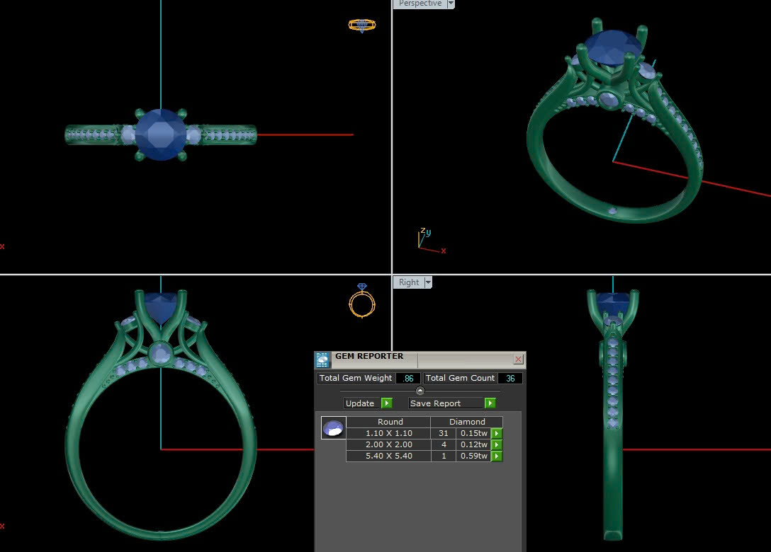The image size is (771, 552).
Task: Click the Gem Reporter panel icon
Action: point(322,360)
